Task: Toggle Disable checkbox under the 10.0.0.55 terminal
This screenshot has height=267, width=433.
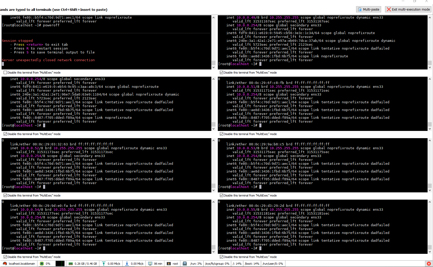Action: tap(221, 257)
